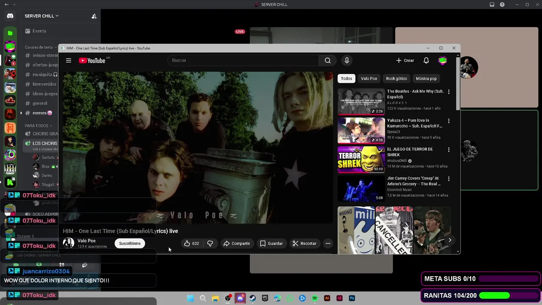542x305 pixels.
Task: Open options for Jim Carrey Creep video
Action: pos(449,179)
